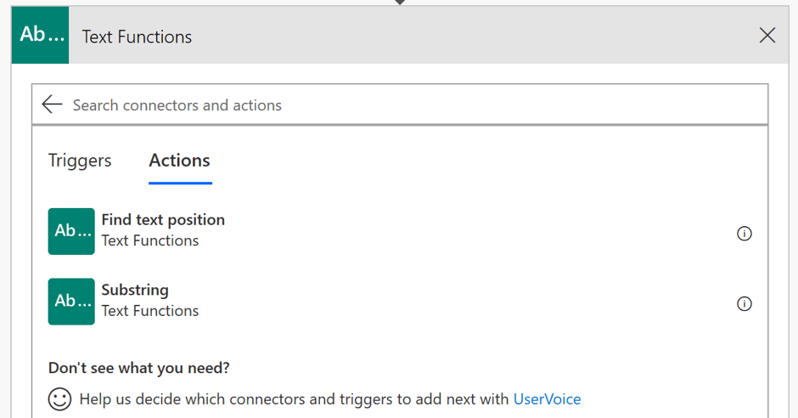The image size is (798, 418).
Task: Click the smiley face feedback icon
Action: 59,399
